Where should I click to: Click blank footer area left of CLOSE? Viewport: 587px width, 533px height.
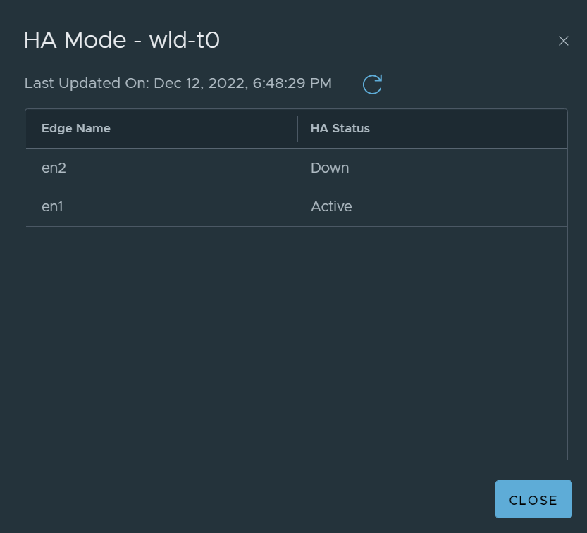(x=259, y=499)
